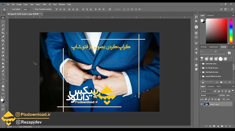
Task: Toggle type layer filter in Layers
Action: tap(222, 91)
